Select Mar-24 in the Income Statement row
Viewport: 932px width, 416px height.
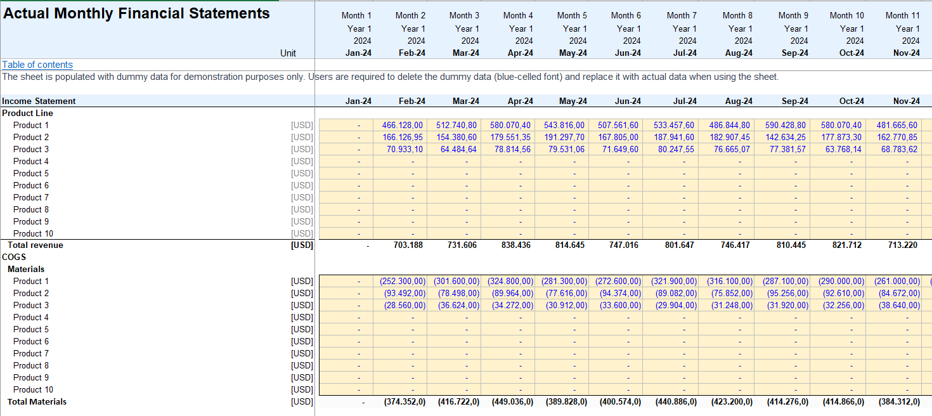[x=466, y=101]
